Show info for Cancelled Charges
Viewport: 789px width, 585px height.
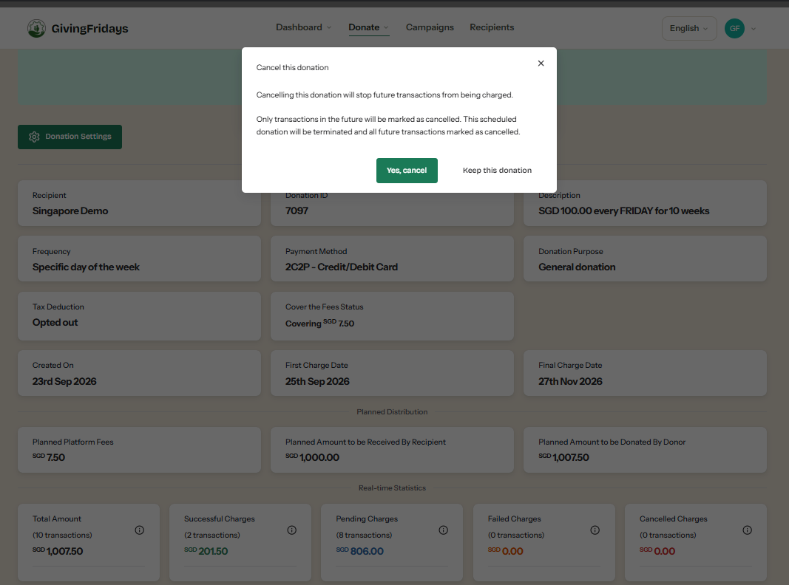[748, 530]
